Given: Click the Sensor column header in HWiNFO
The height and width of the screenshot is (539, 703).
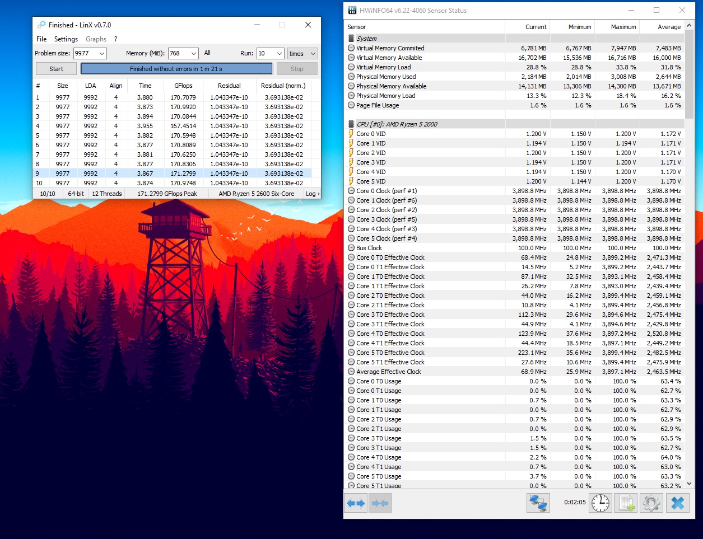Looking at the screenshot, I should tap(425, 27).
